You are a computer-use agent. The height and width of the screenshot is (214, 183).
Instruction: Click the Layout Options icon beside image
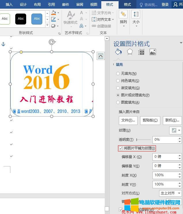click(100, 56)
